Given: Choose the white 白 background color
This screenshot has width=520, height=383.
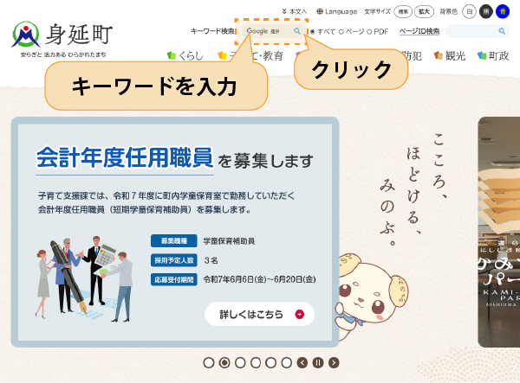Looking at the screenshot, I should (469, 12).
